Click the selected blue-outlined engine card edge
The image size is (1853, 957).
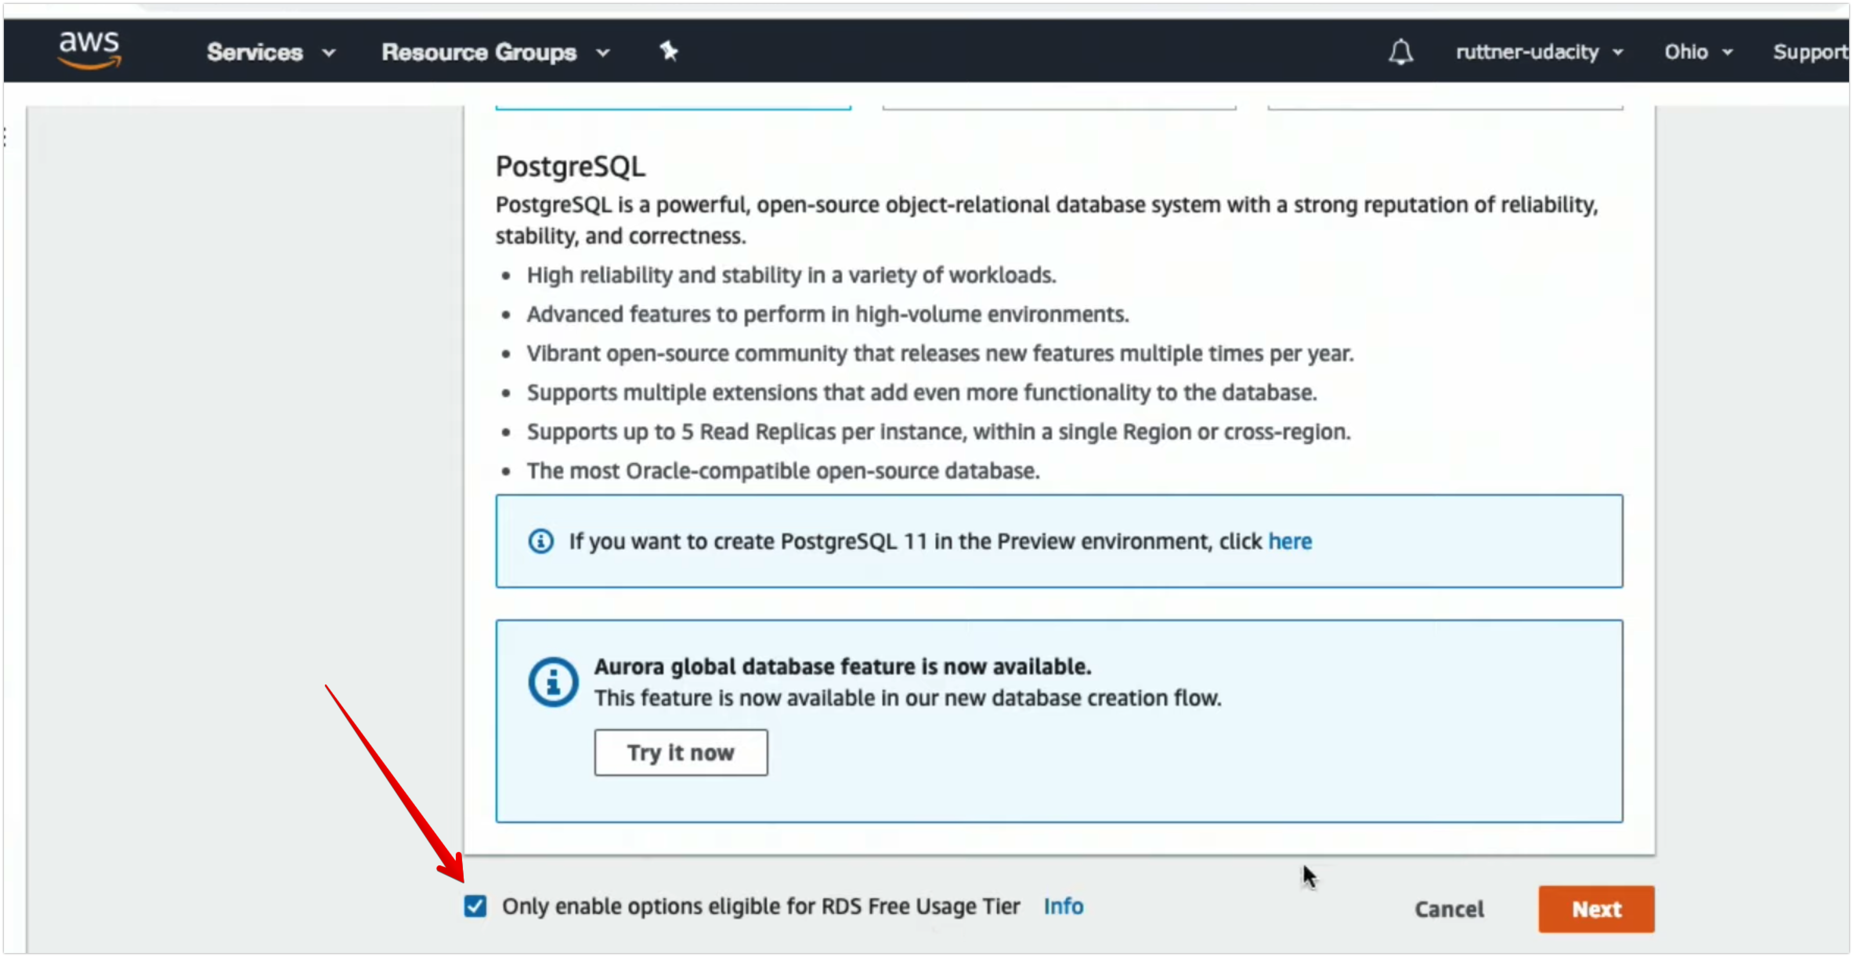pos(673,108)
